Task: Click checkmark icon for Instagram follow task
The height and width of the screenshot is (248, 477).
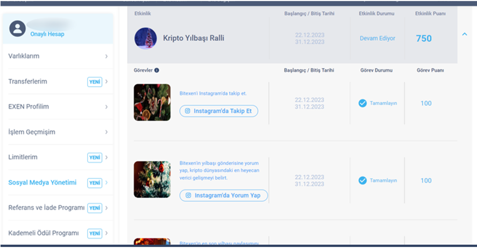Action: pos(362,103)
